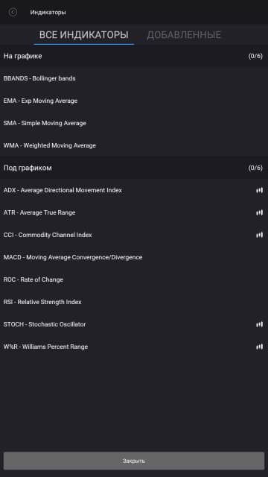
Task: Add EMA - Exp Moving Average
Action: 134,101
